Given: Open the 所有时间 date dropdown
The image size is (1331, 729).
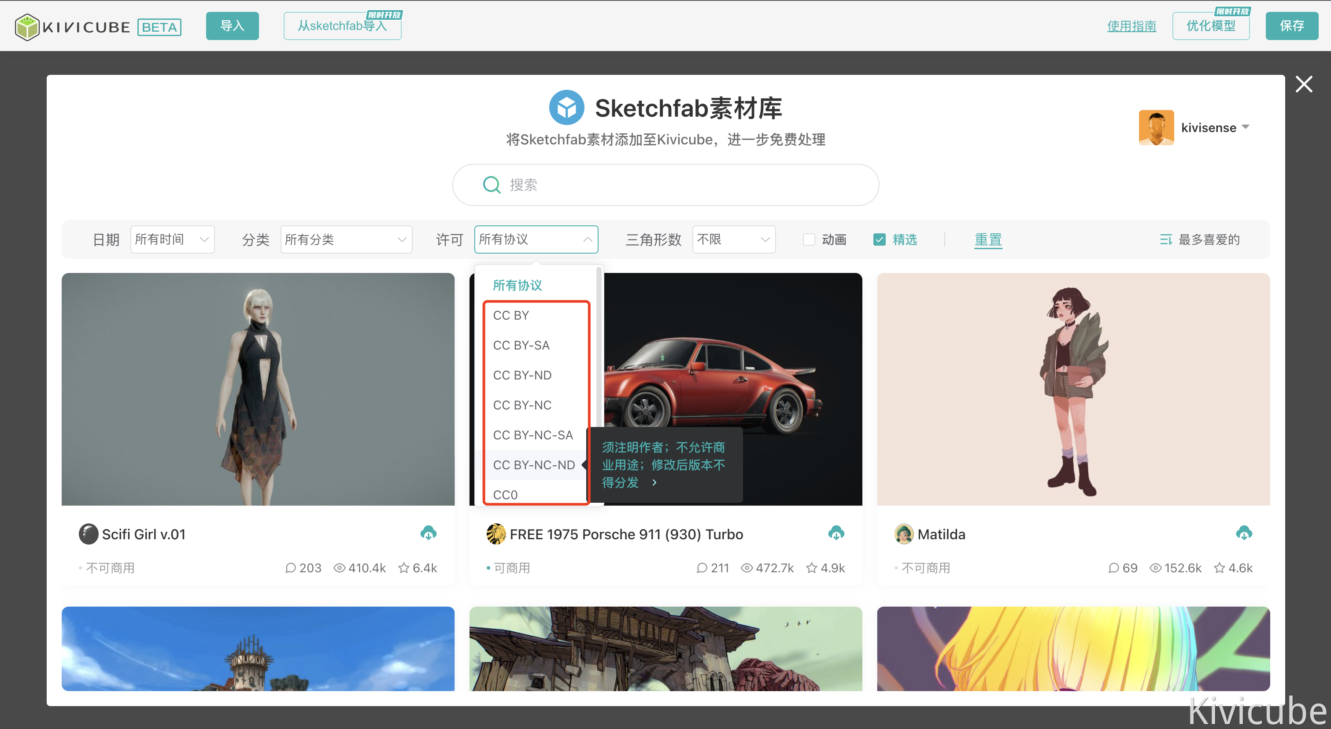Looking at the screenshot, I should (x=172, y=239).
